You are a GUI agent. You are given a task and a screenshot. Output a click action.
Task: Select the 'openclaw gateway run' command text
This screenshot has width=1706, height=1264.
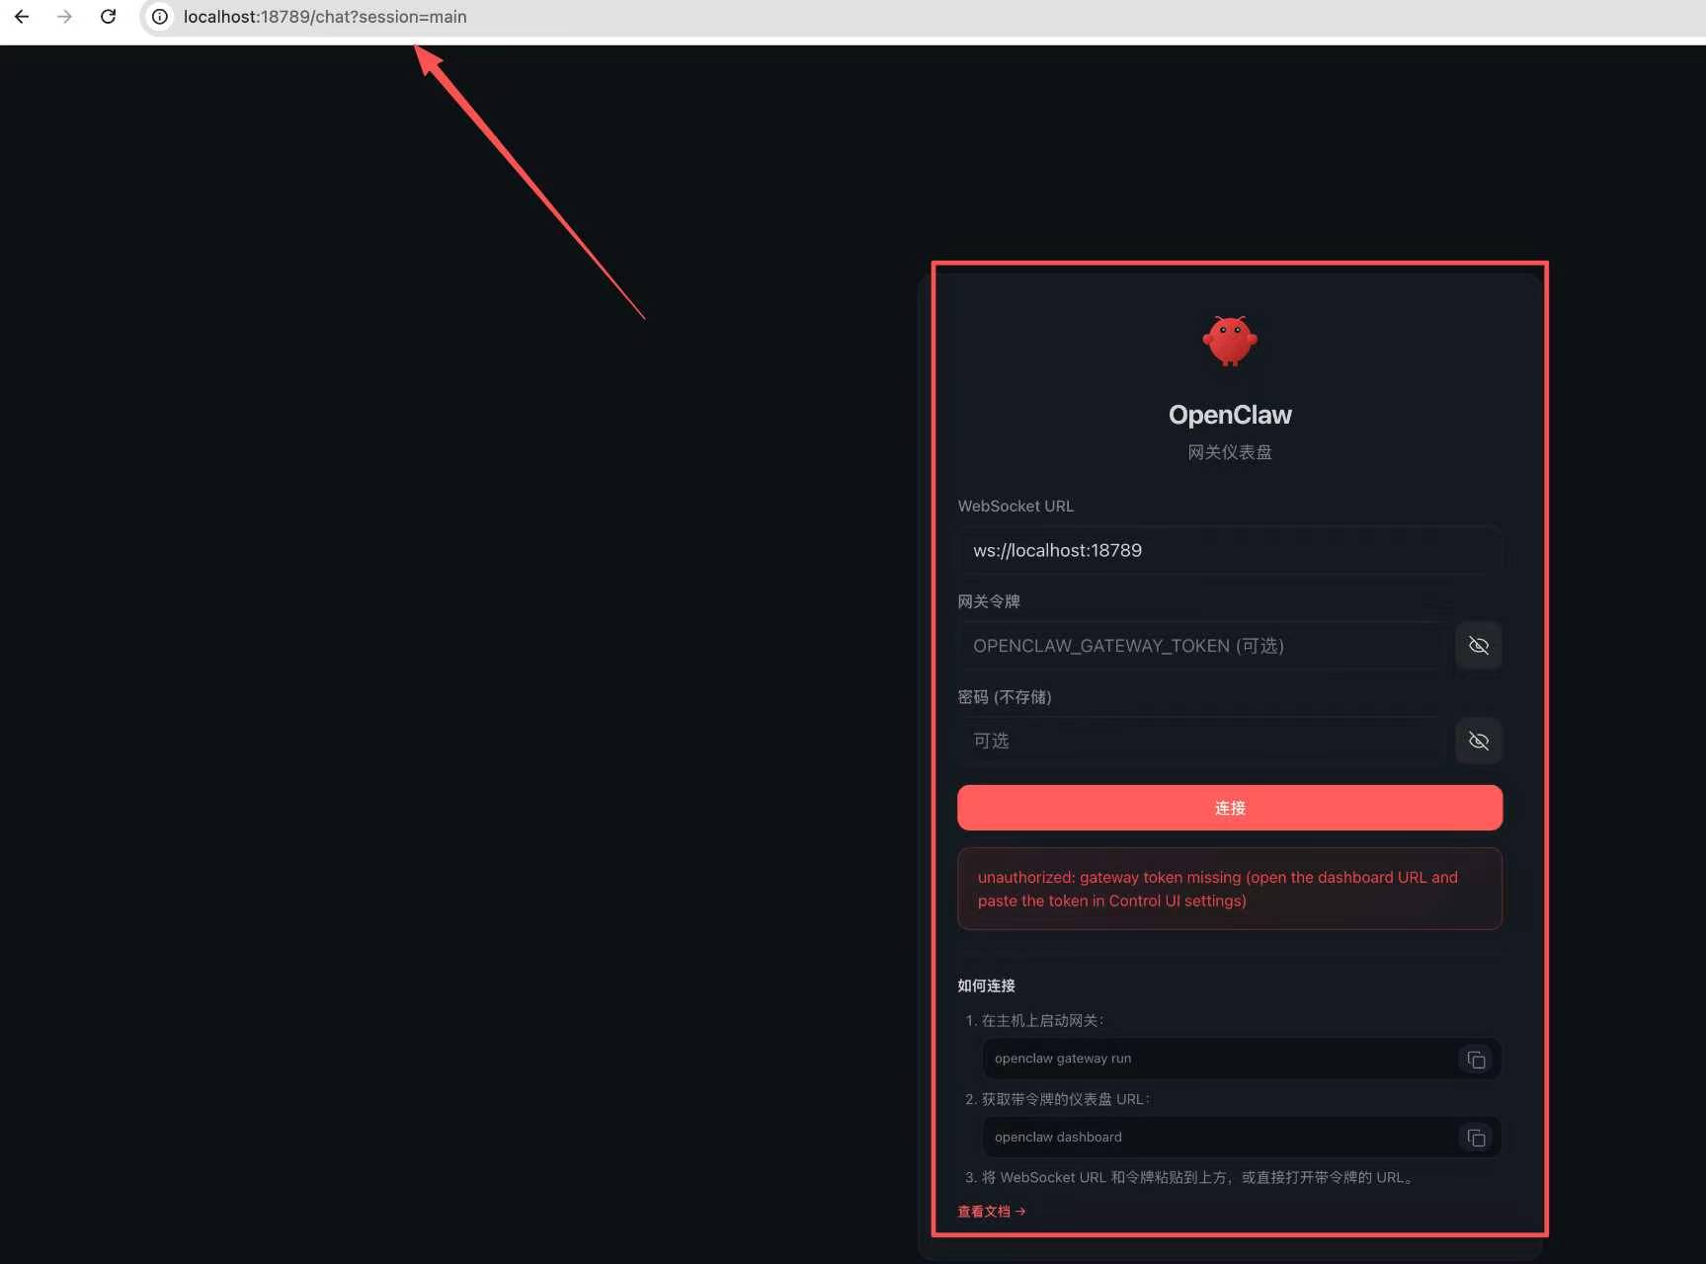[x=1063, y=1059]
